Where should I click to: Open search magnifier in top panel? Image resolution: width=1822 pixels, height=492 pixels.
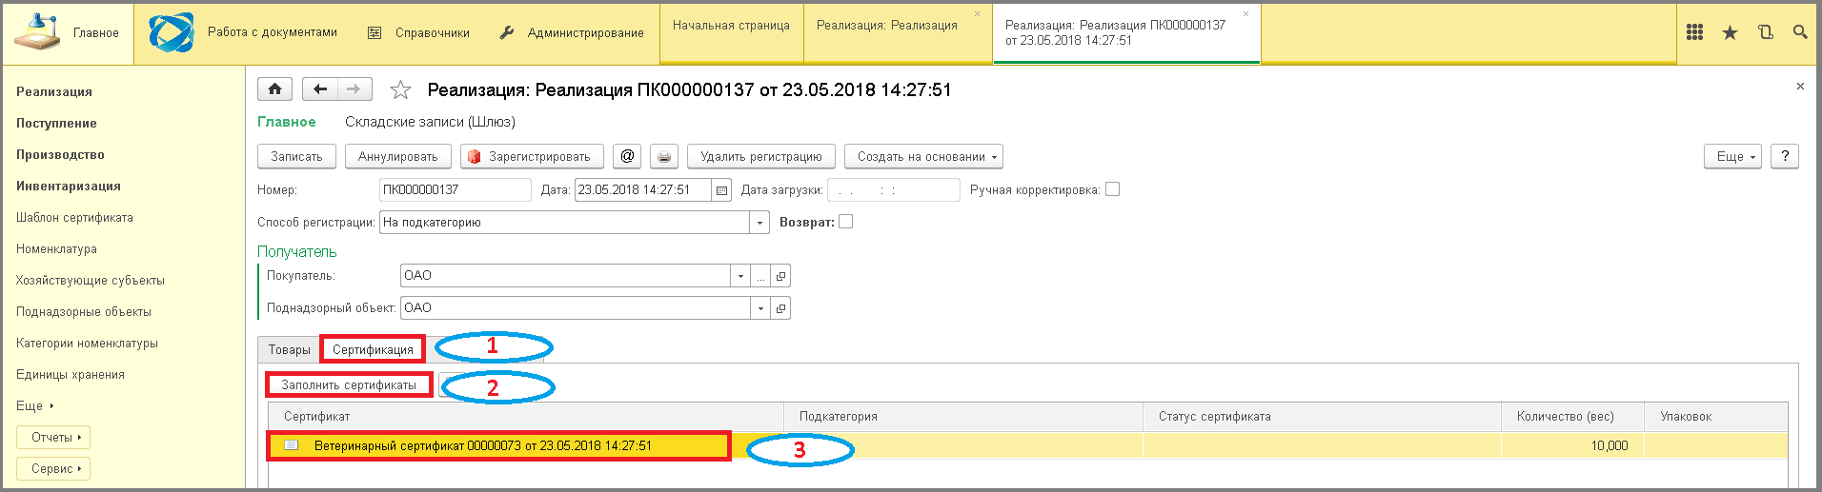tap(1800, 32)
